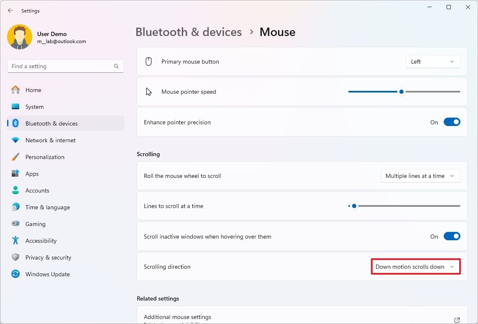The image size is (478, 324).
Task: Turn off scrolling inactive windows on hover
Action: [452, 236]
